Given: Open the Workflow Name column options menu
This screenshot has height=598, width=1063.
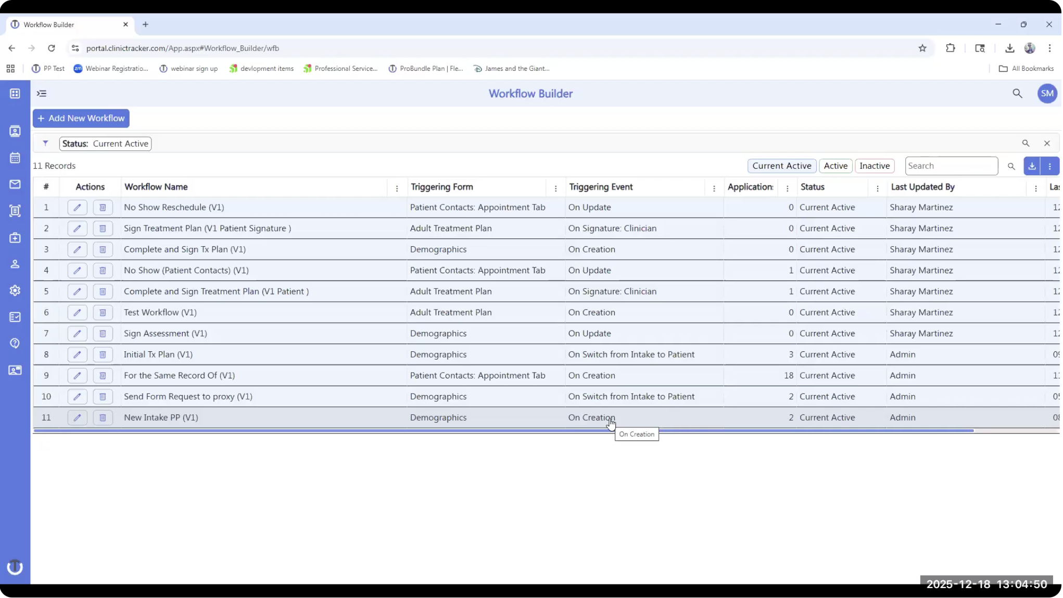Looking at the screenshot, I should [397, 188].
